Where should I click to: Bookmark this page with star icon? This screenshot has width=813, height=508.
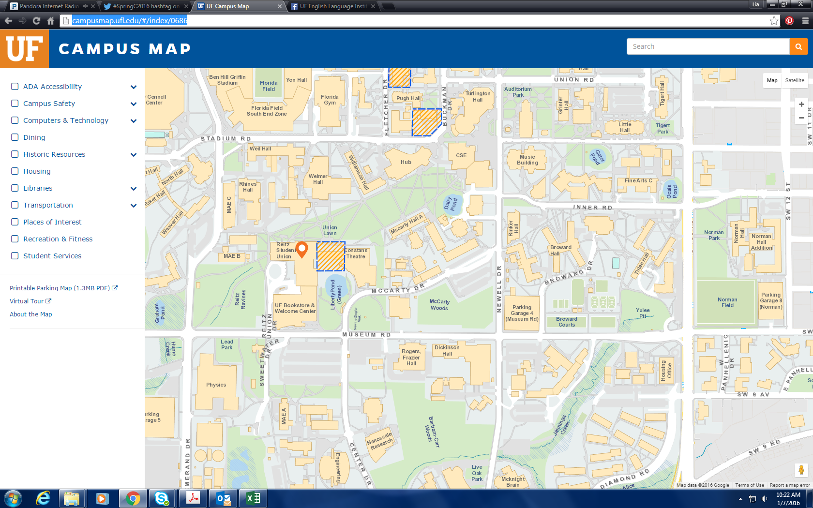point(774,21)
